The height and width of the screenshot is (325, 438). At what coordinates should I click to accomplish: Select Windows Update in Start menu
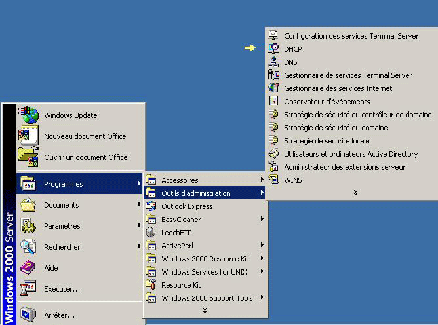pyautogui.click(x=80, y=115)
